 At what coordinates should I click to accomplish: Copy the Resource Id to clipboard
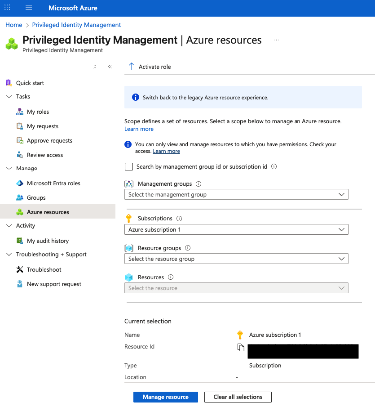point(241,347)
